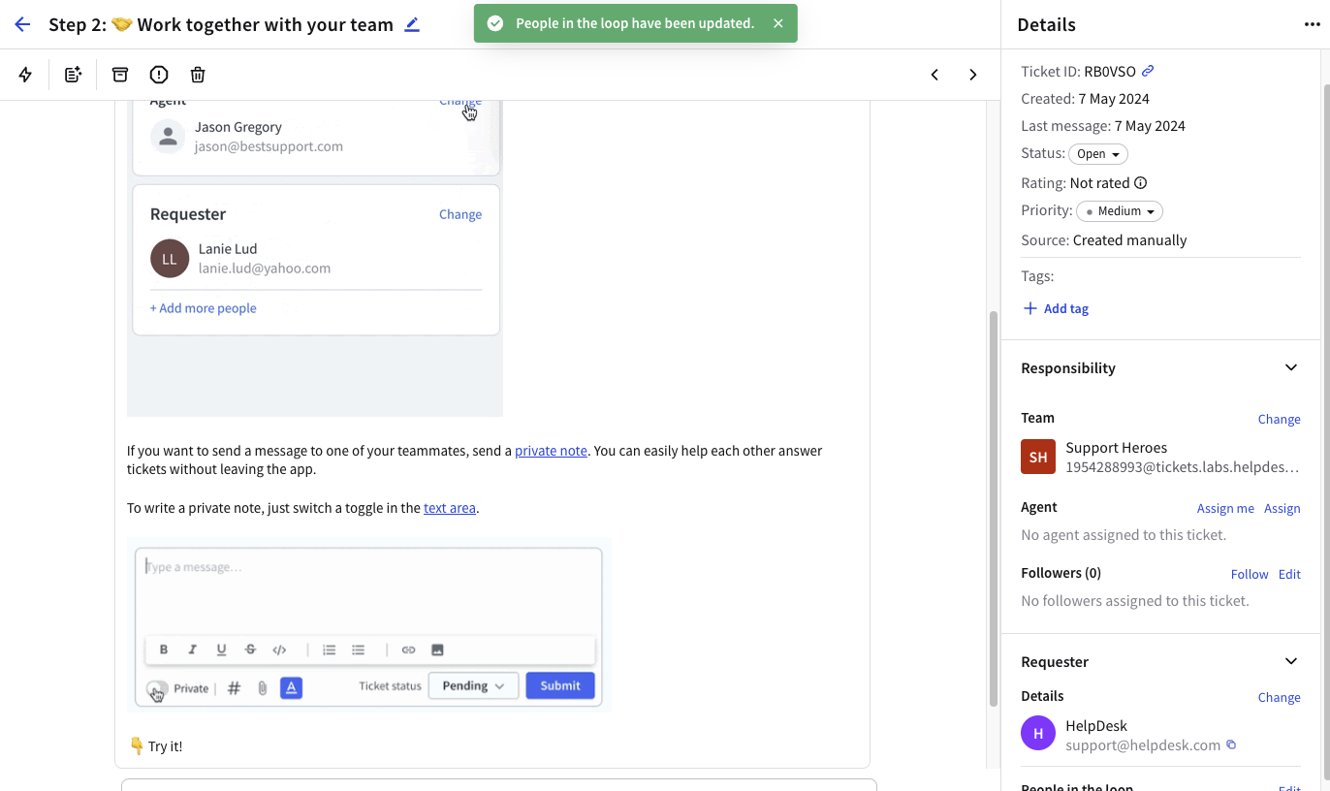Click the message area scrollbar
Screen dimensions: 1330x791
[x=993, y=509]
